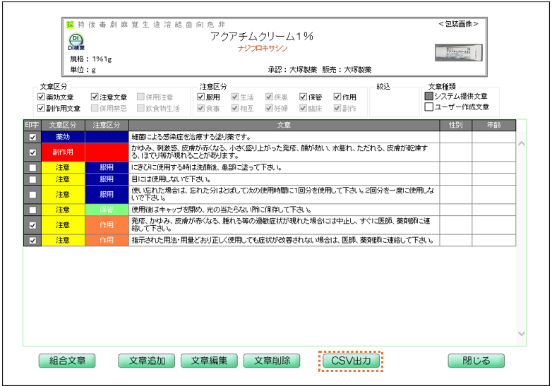This screenshot has width=552, height=386.
Task: Enable the ユーザー作成文章 checkbox
Action: coord(428,107)
